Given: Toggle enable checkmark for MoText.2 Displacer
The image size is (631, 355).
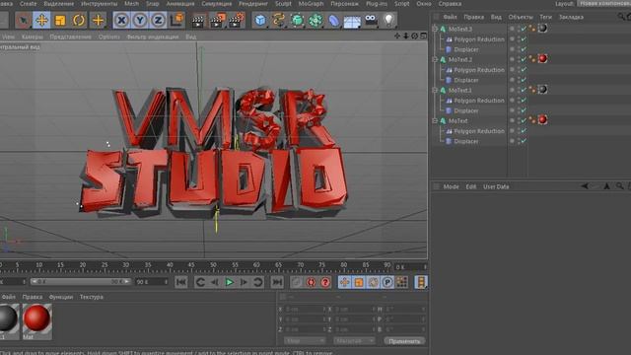Looking at the screenshot, I should pyautogui.click(x=524, y=80).
